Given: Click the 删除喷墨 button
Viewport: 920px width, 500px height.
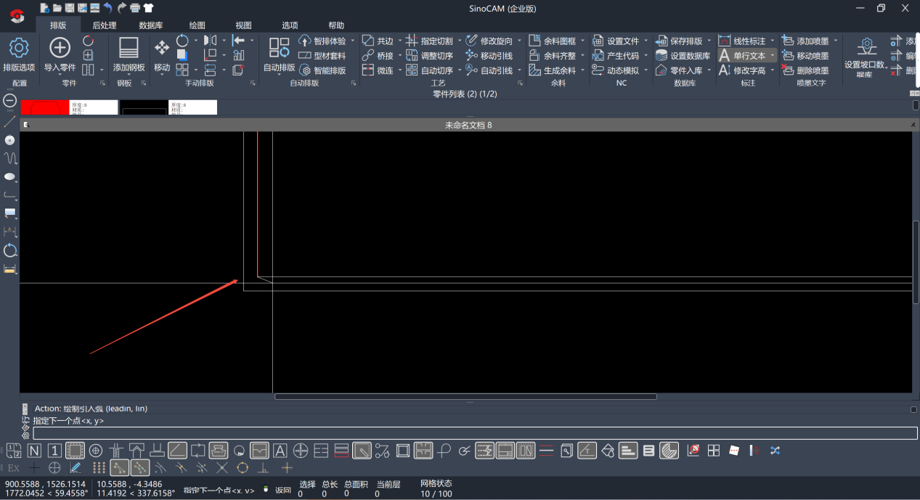Looking at the screenshot, I should (805, 70).
